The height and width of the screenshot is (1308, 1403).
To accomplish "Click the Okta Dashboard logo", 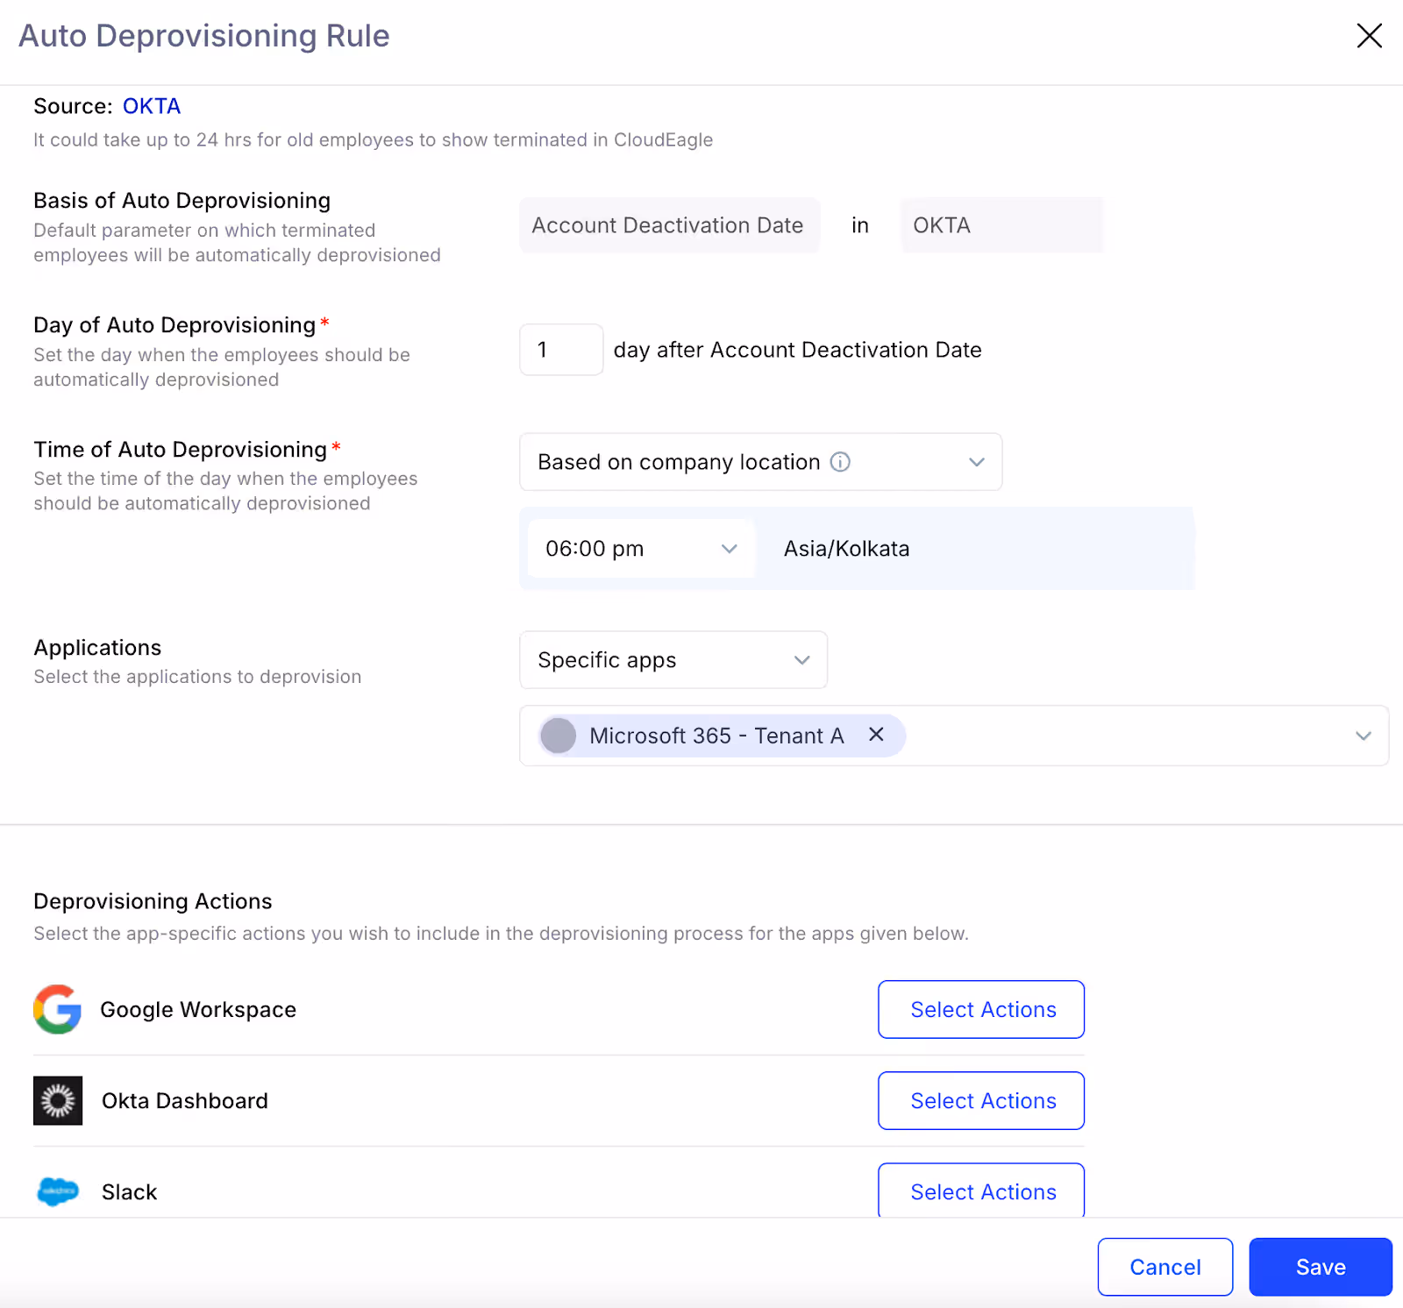I will click(x=58, y=1100).
